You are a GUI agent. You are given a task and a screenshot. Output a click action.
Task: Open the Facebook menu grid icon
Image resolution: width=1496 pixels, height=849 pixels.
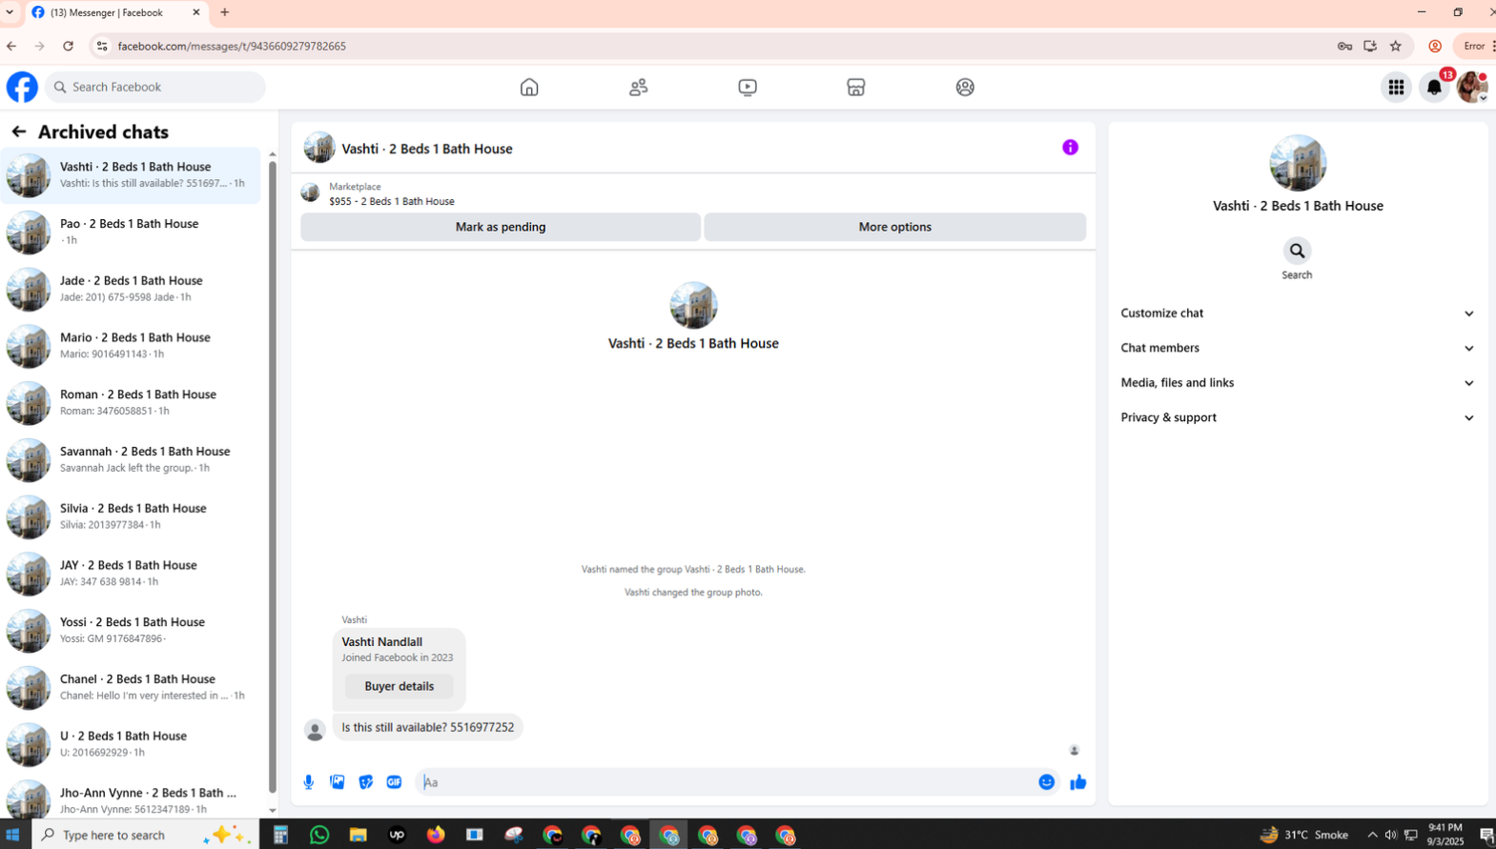pyautogui.click(x=1396, y=87)
